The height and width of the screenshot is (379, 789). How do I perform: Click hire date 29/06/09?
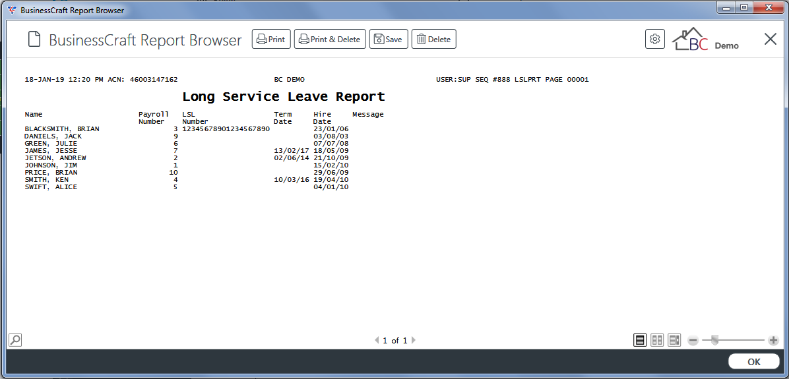coord(331,173)
